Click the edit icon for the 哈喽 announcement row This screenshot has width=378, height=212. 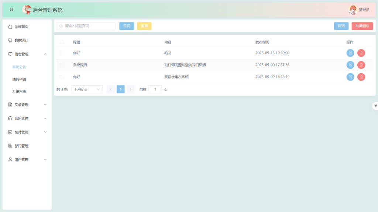point(350,53)
